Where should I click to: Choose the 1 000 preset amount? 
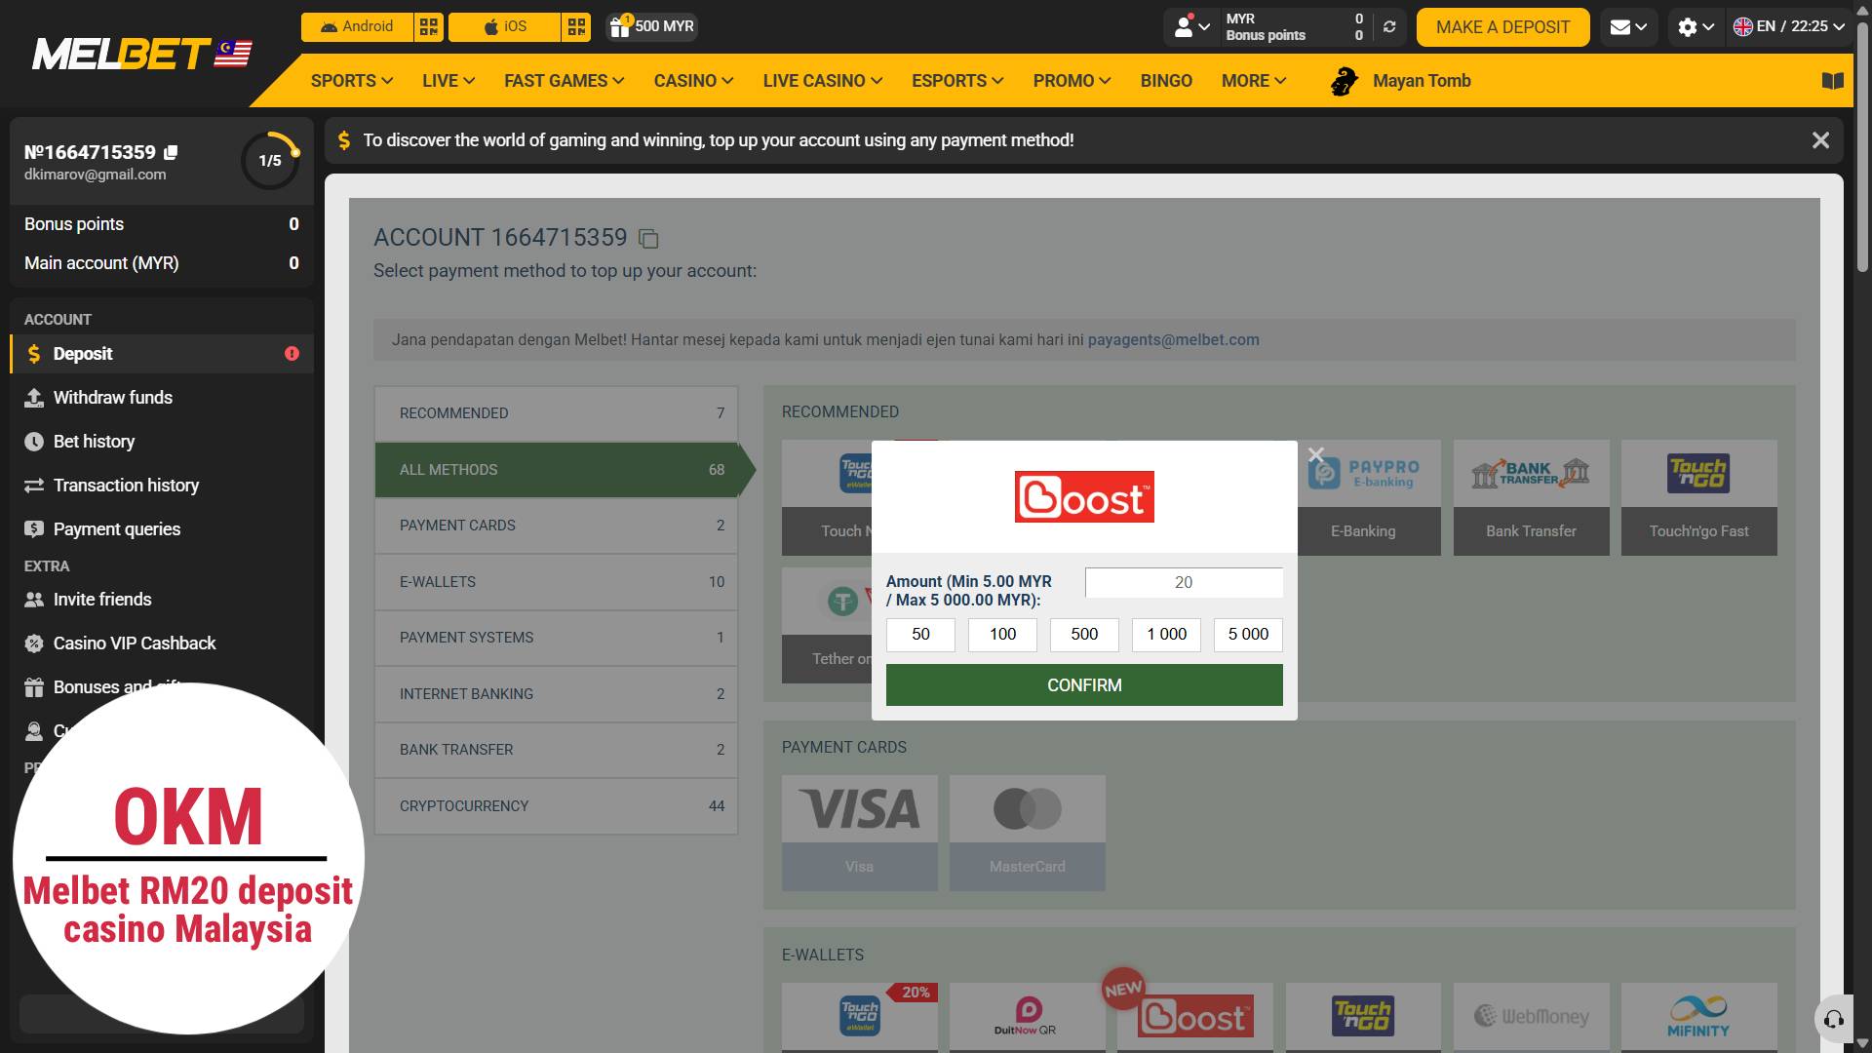pyautogui.click(x=1166, y=635)
